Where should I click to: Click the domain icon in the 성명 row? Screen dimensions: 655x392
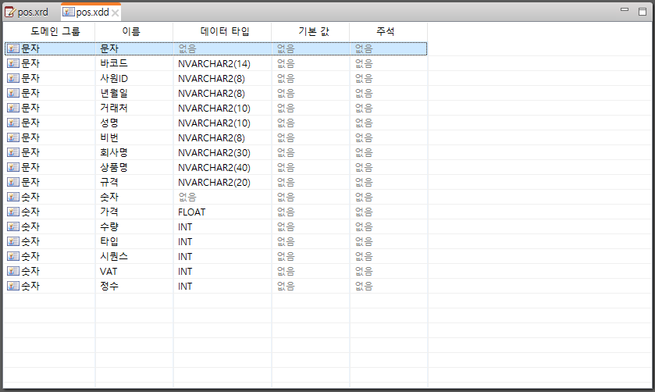tap(13, 123)
